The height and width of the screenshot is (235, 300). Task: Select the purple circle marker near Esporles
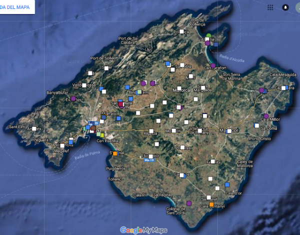[x=73, y=99]
